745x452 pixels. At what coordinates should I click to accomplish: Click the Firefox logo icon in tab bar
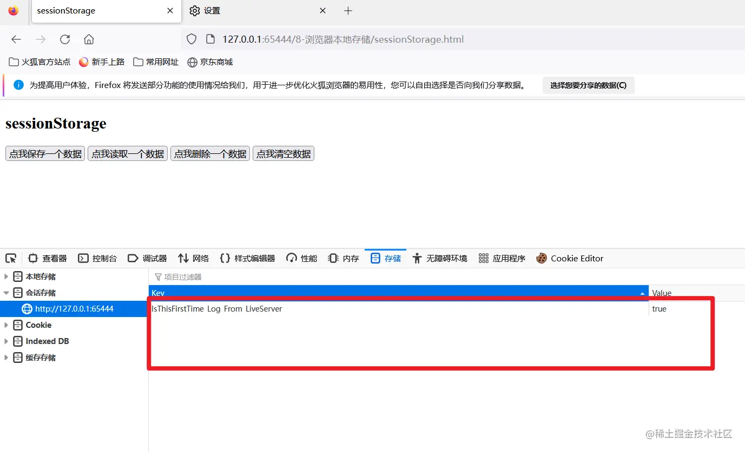pos(14,11)
